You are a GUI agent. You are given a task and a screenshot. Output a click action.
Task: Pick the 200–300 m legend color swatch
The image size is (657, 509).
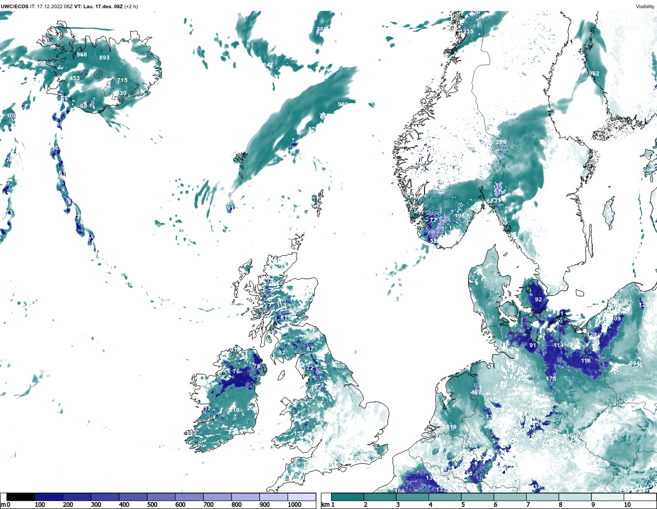point(77,497)
